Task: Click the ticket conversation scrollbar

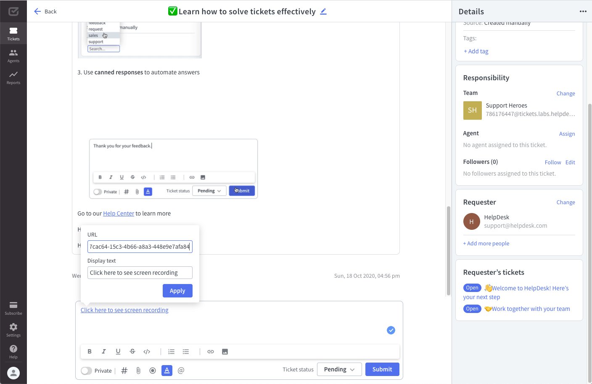Action: tap(449, 251)
